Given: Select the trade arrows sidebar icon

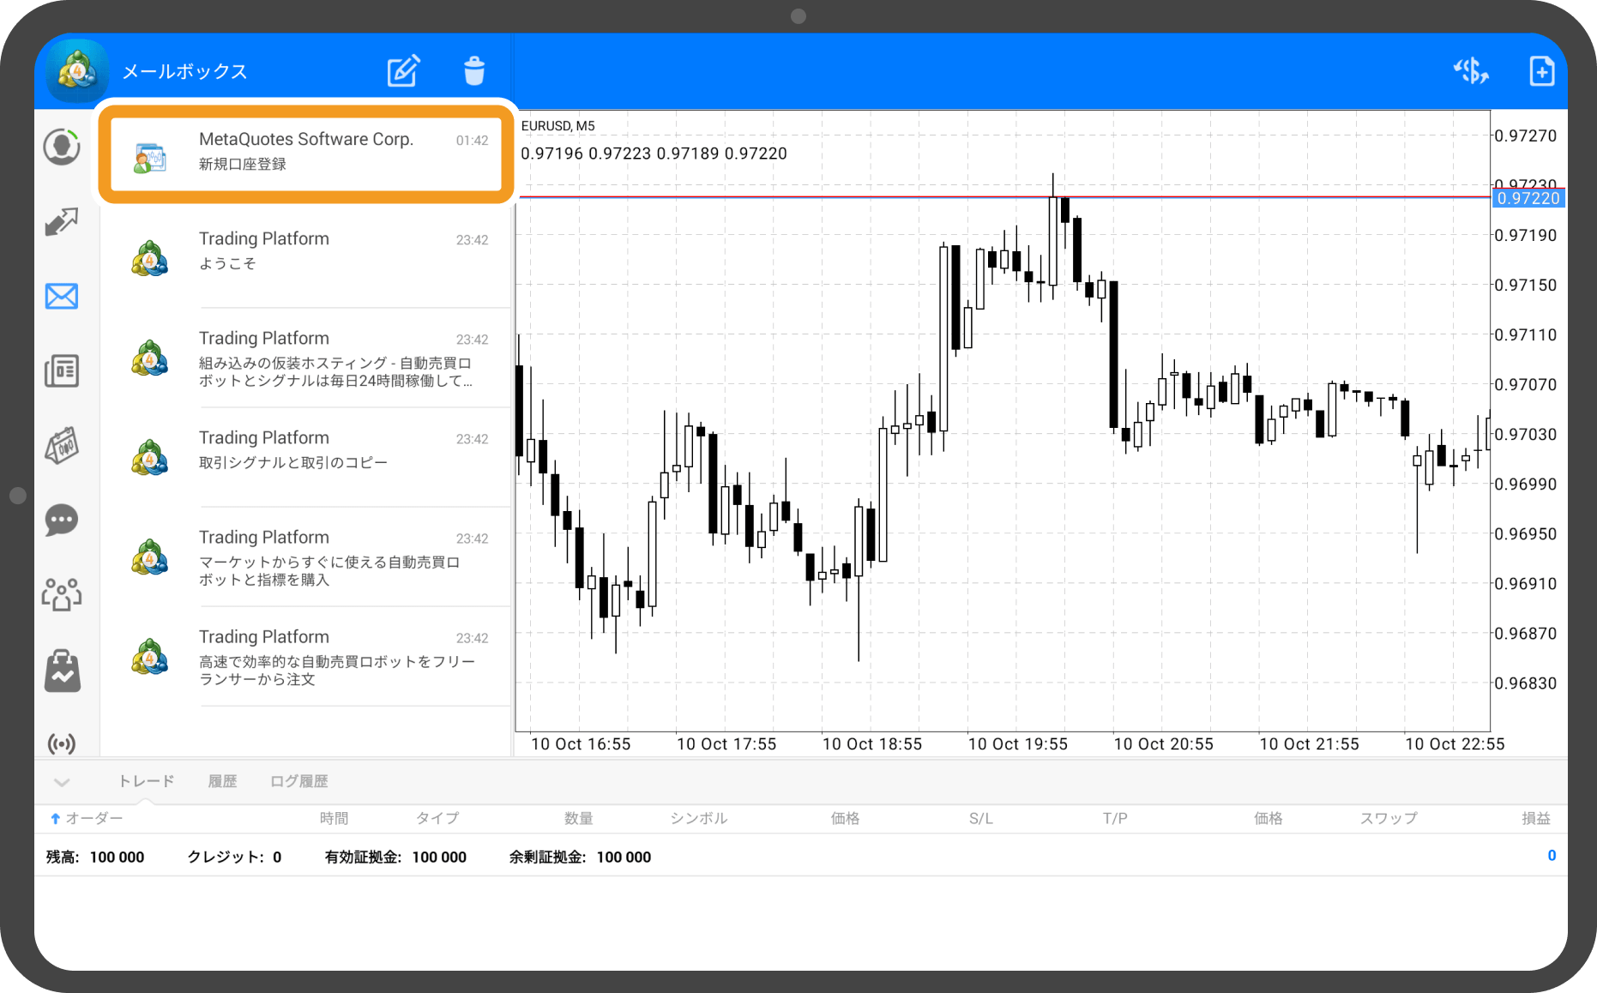Looking at the screenshot, I should click(x=62, y=222).
